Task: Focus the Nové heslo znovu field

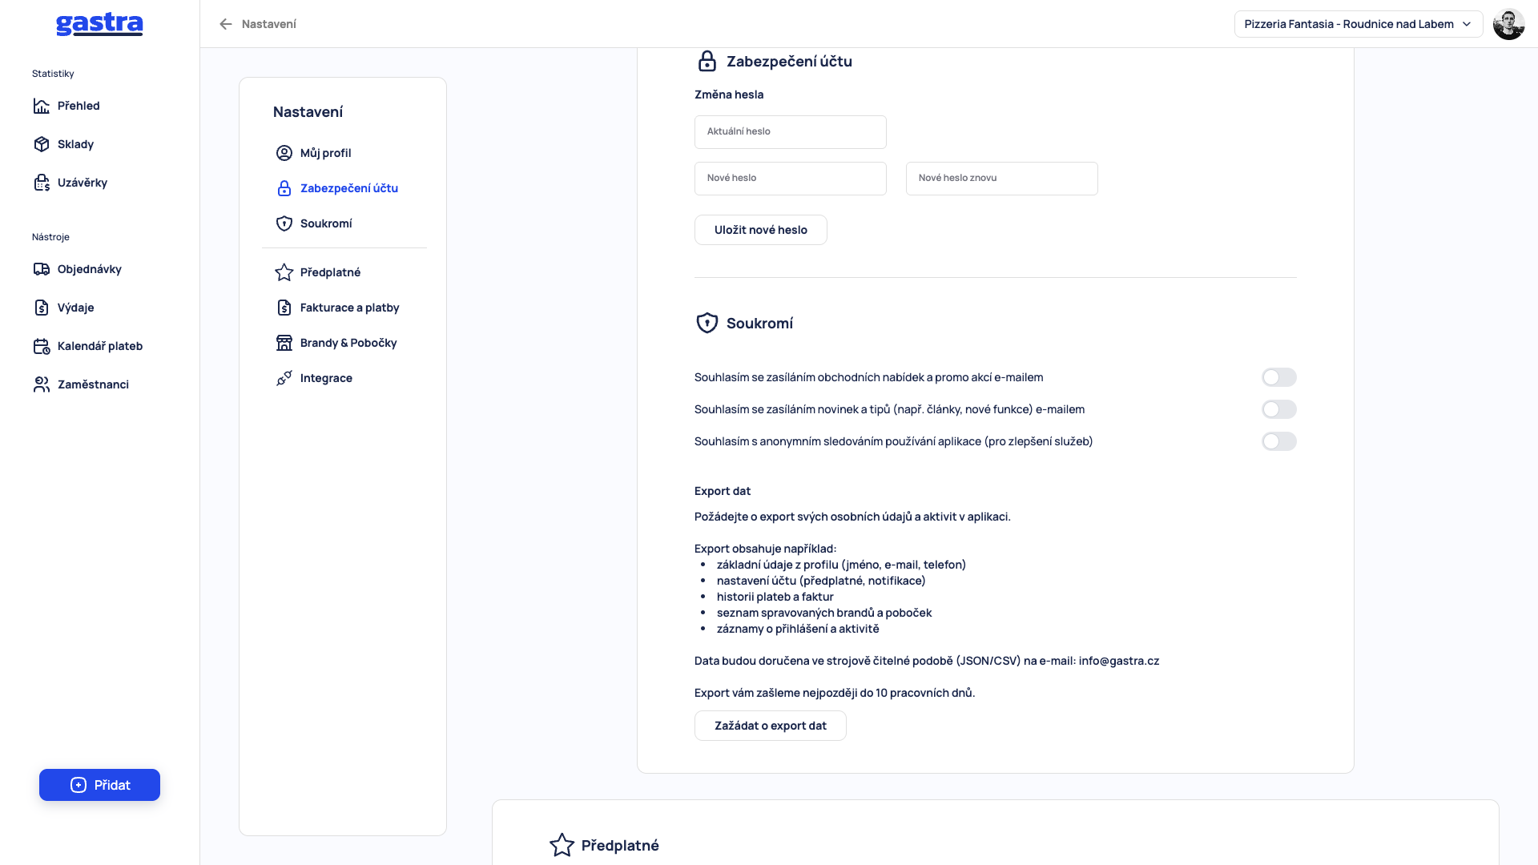Action: click(x=1001, y=179)
